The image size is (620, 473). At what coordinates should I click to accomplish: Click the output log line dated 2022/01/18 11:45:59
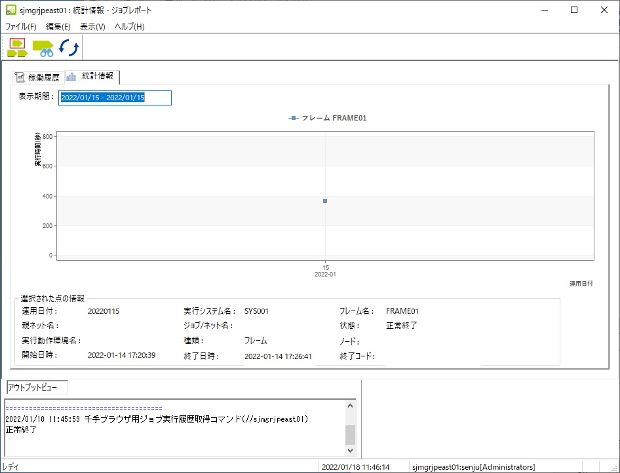pos(157,419)
